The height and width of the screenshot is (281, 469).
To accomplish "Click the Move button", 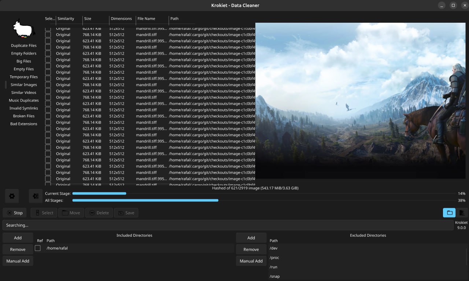I will point(71,212).
